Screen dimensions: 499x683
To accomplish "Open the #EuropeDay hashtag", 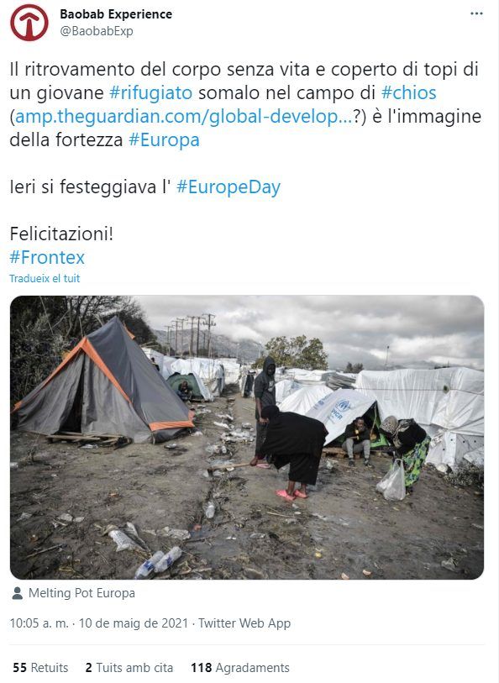I will coord(228,187).
